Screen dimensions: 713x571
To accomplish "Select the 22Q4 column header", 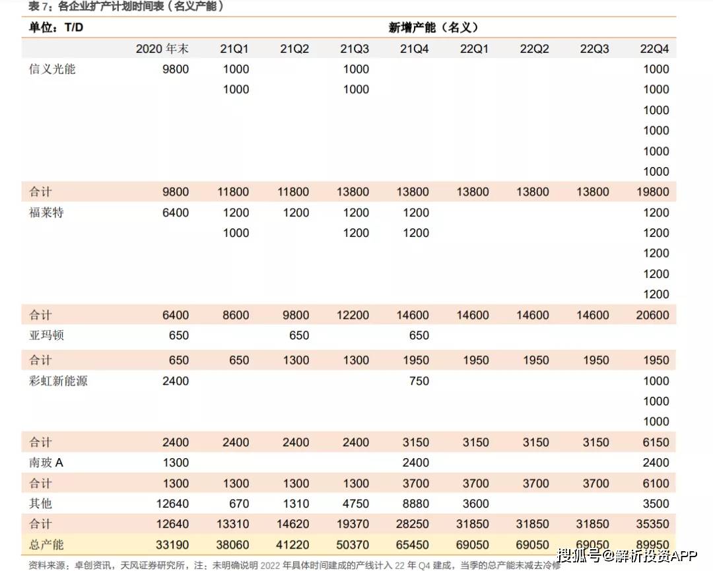I will tap(654, 49).
